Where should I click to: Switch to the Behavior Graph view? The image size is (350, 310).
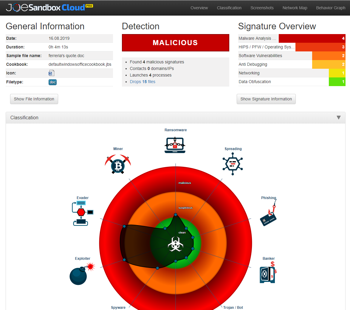331,8
